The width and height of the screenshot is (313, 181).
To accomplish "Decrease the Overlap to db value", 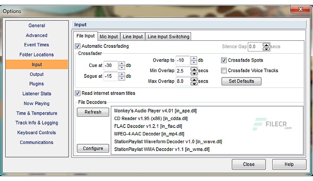I will pos(194,62).
